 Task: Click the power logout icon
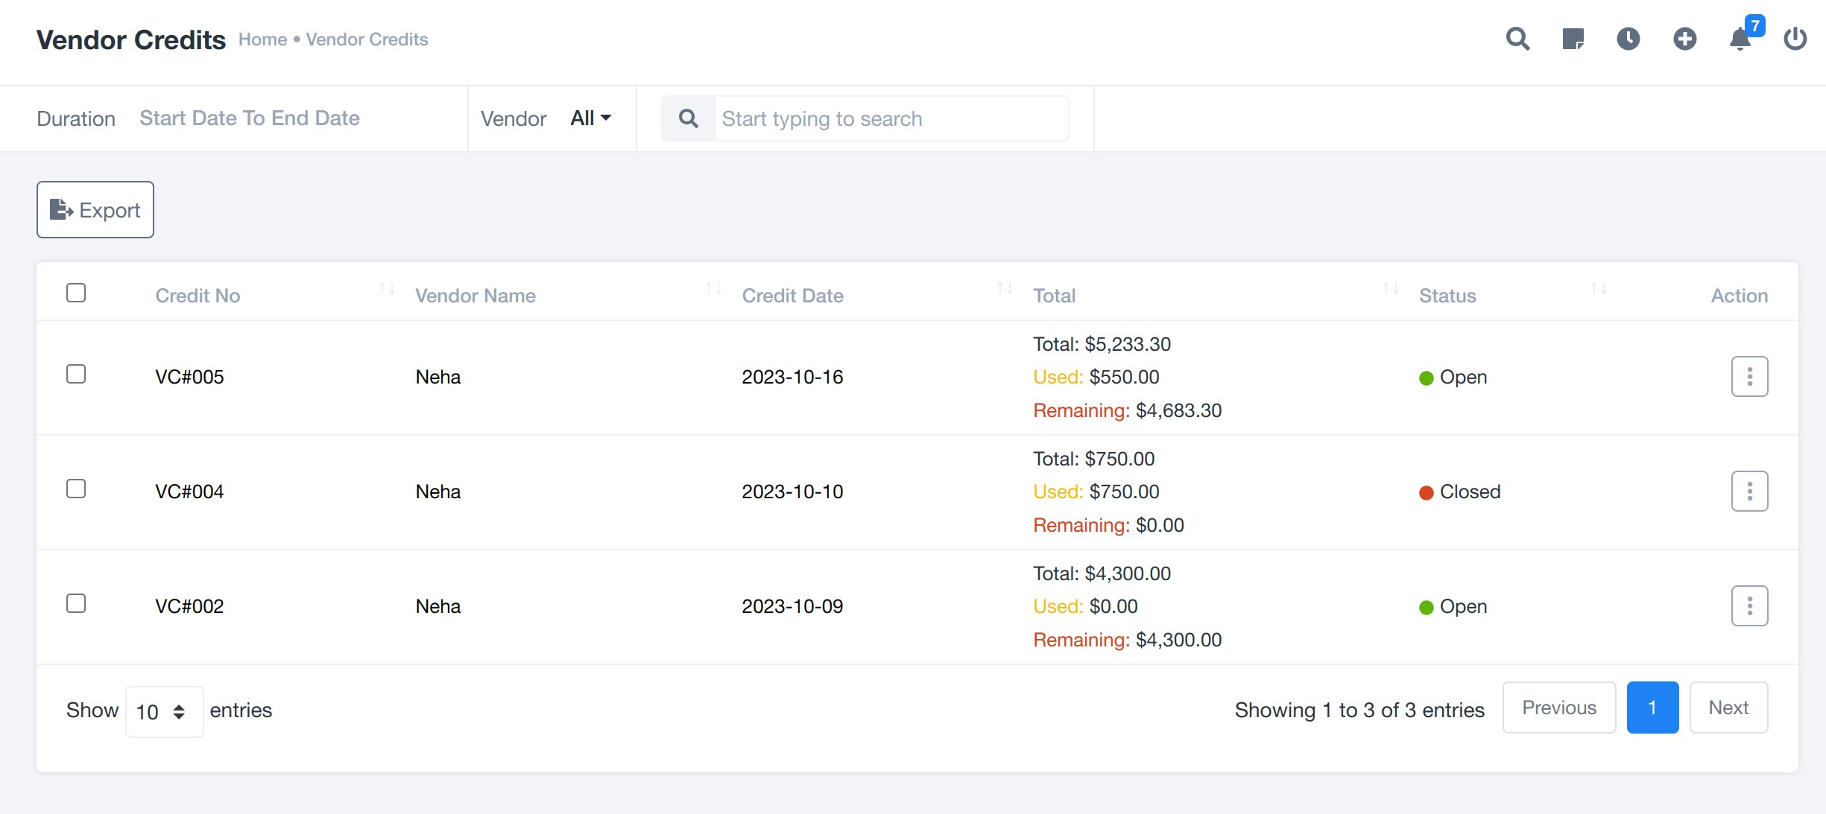1795,39
